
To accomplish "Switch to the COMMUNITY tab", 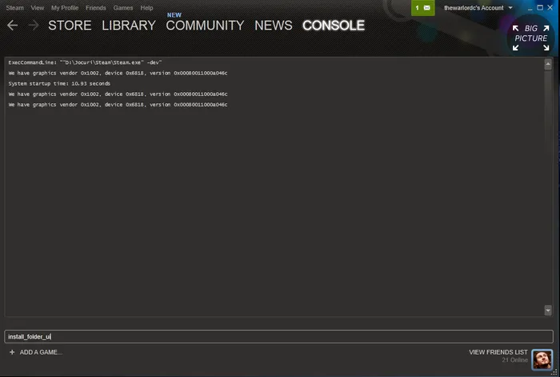I will pyautogui.click(x=205, y=26).
